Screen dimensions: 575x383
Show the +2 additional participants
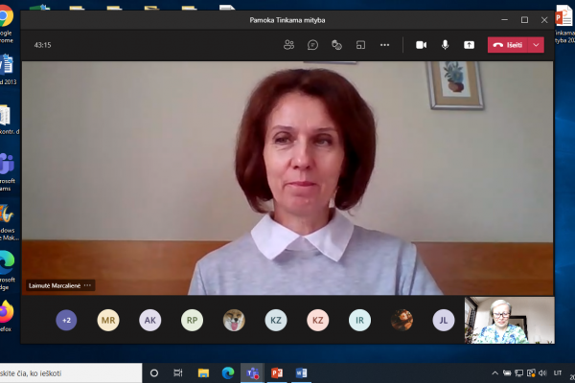[x=66, y=321]
